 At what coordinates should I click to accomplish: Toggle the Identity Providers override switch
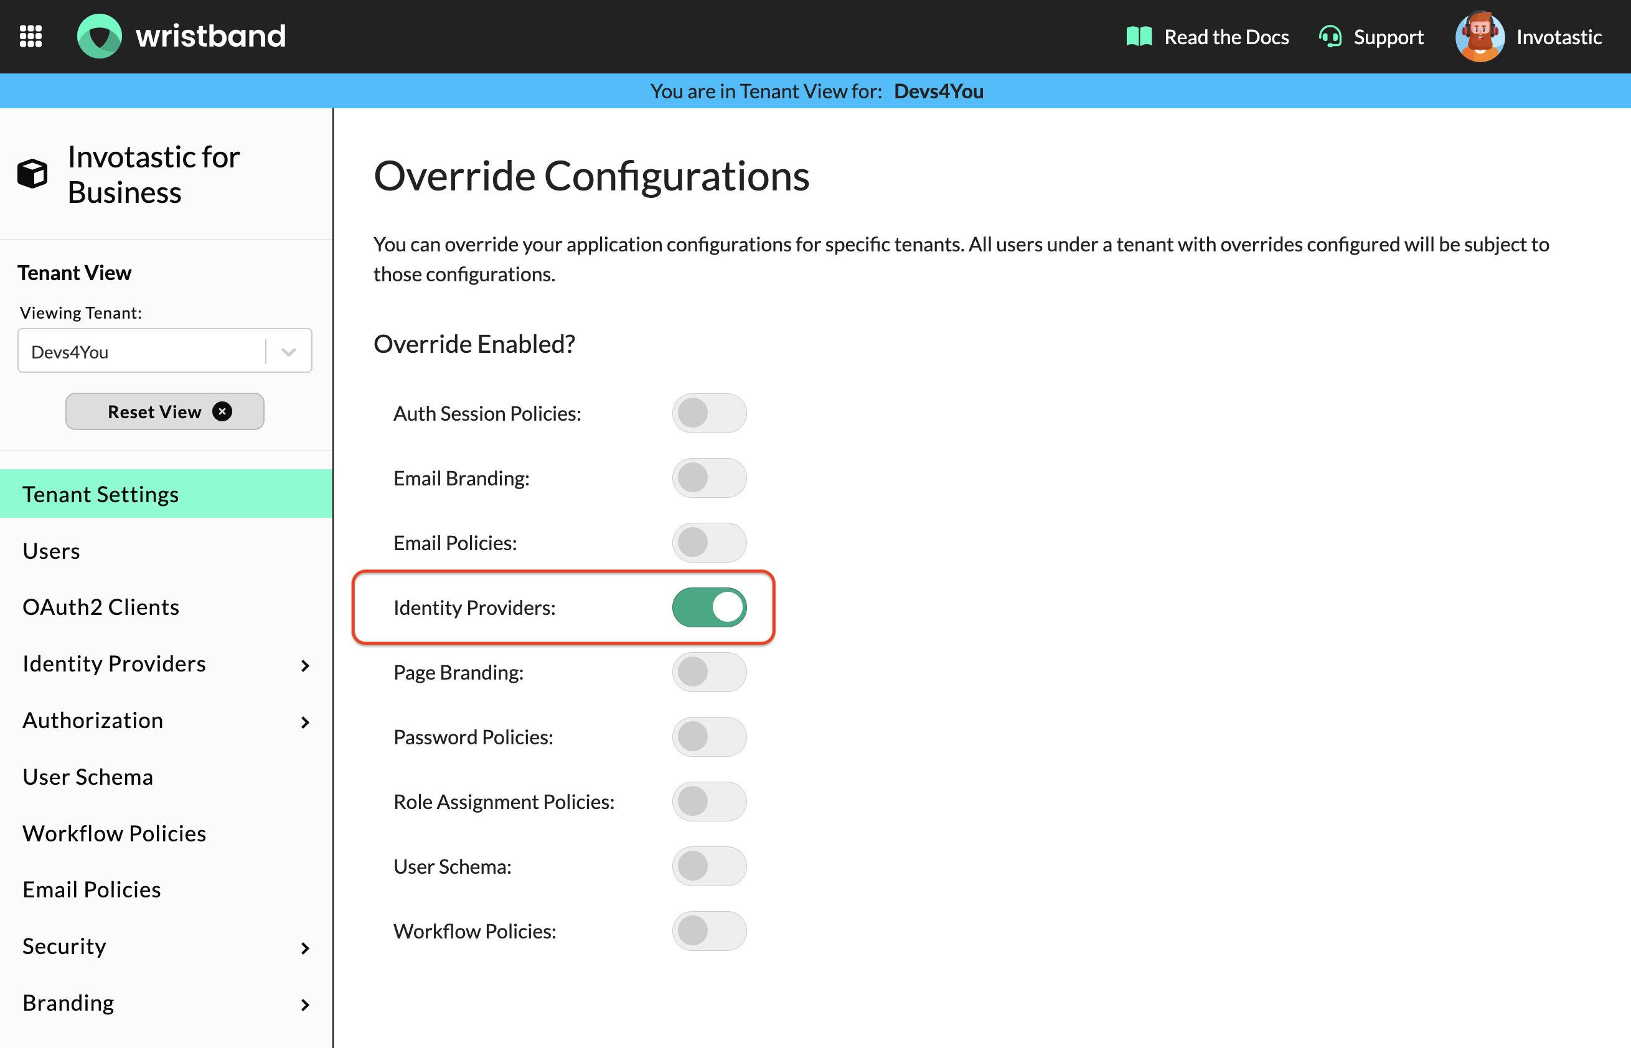(710, 607)
